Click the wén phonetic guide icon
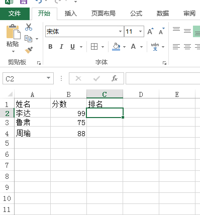Screen dimensions: 200x215 155,47
